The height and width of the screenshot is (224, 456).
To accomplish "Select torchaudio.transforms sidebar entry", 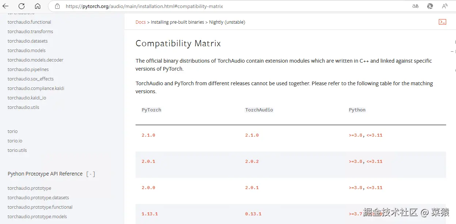I will (x=30, y=32).
